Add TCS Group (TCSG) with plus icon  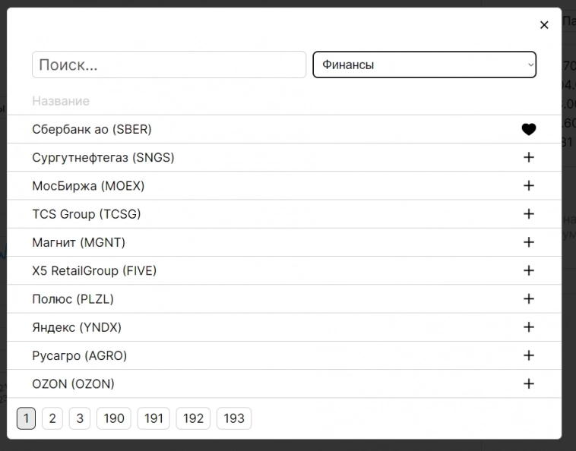tap(529, 214)
